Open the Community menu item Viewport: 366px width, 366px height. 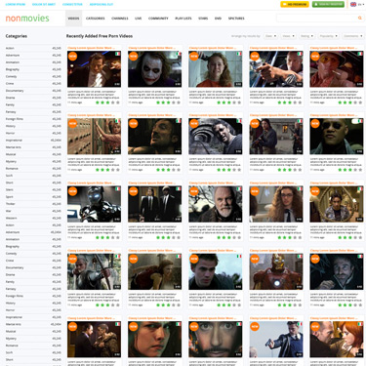click(158, 19)
